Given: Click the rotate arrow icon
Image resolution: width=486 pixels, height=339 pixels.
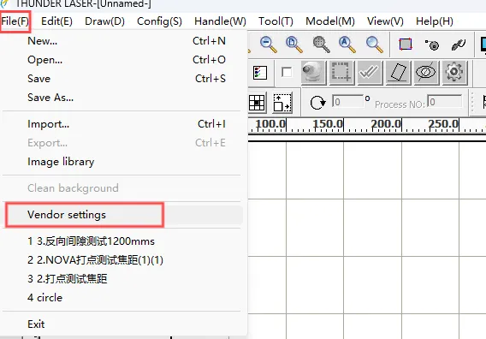Looking at the screenshot, I should [317, 103].
